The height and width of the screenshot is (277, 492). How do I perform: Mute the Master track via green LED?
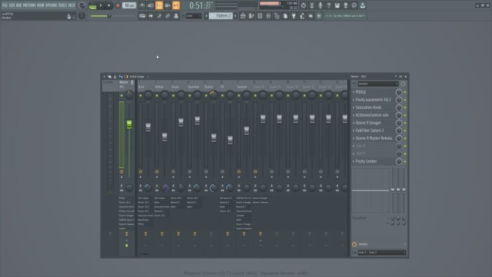tap(122, 96)
